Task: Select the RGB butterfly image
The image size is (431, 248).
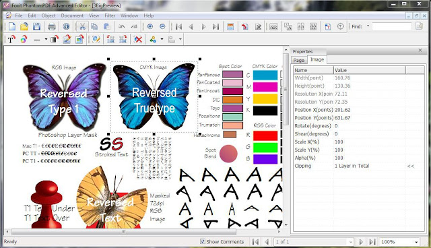Action: point(64,96)
